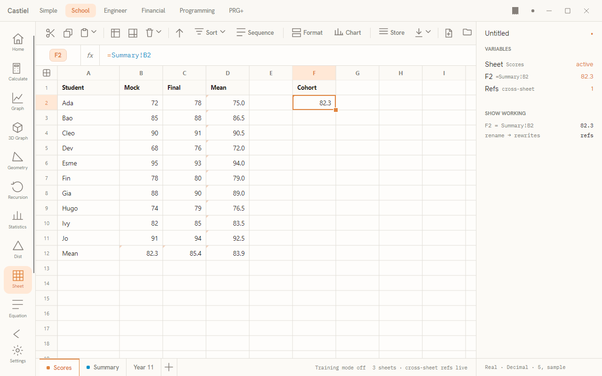Click the split grid panes icon
Screen dimensions: 602x376
coord(133,33)
